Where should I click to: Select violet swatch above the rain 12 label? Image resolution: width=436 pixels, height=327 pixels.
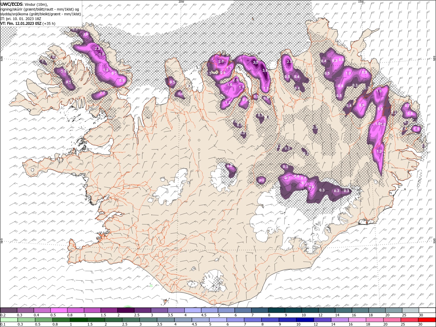322,320
